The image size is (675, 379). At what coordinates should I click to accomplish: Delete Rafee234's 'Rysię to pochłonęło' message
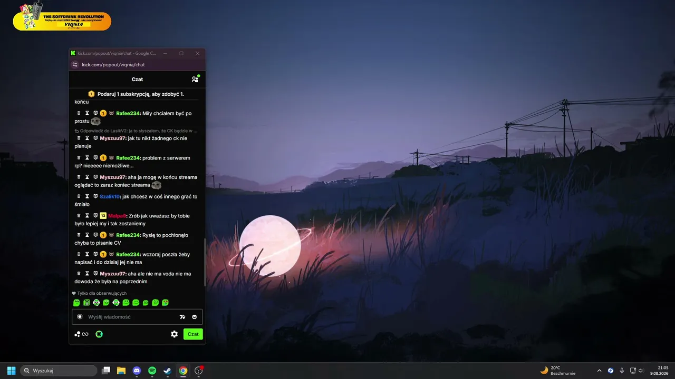(x=79, y=235)
